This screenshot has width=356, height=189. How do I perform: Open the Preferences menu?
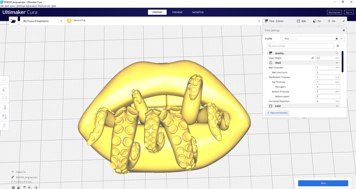[44, 6]
